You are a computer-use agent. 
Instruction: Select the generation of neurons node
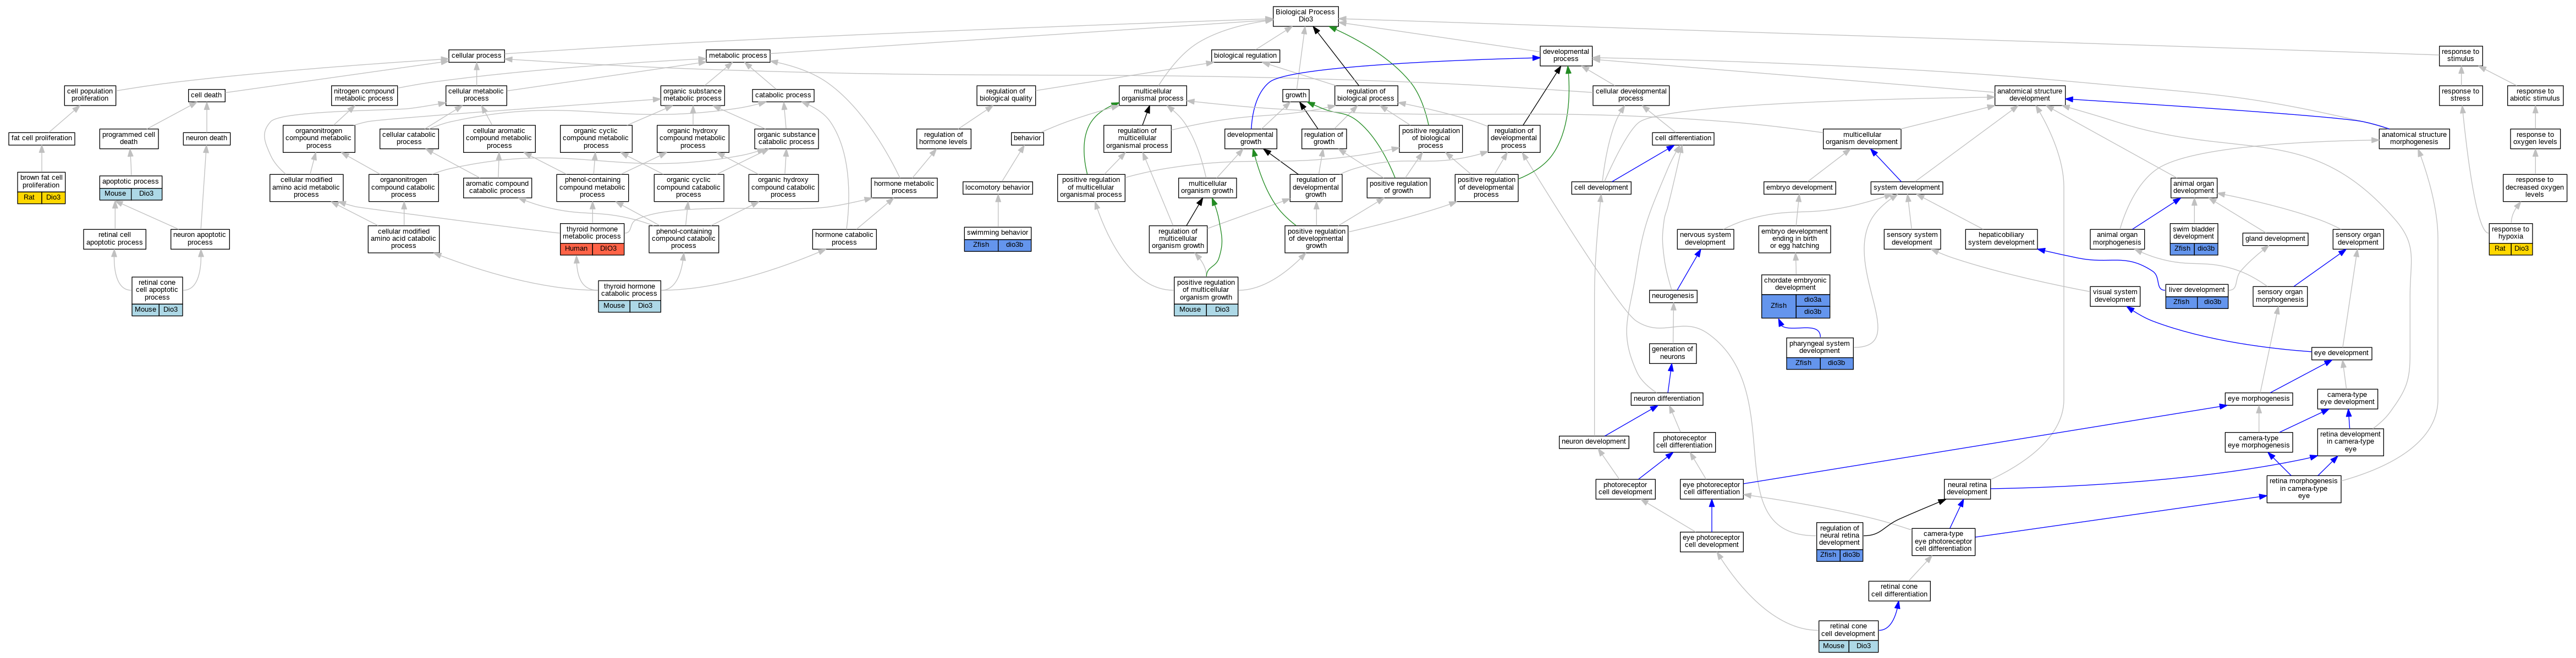[x=1672, y=353]
